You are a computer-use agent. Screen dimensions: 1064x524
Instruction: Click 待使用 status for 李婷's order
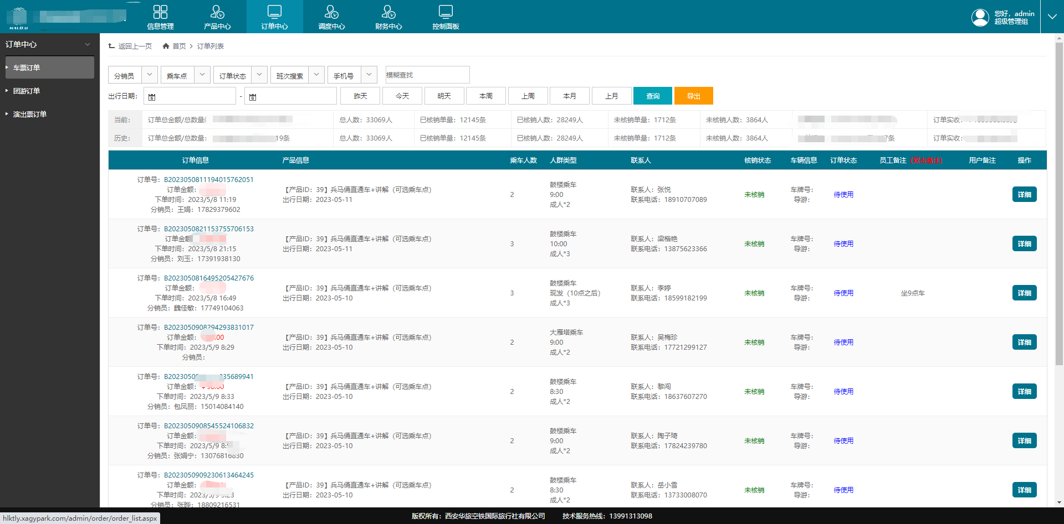point(843,293)
